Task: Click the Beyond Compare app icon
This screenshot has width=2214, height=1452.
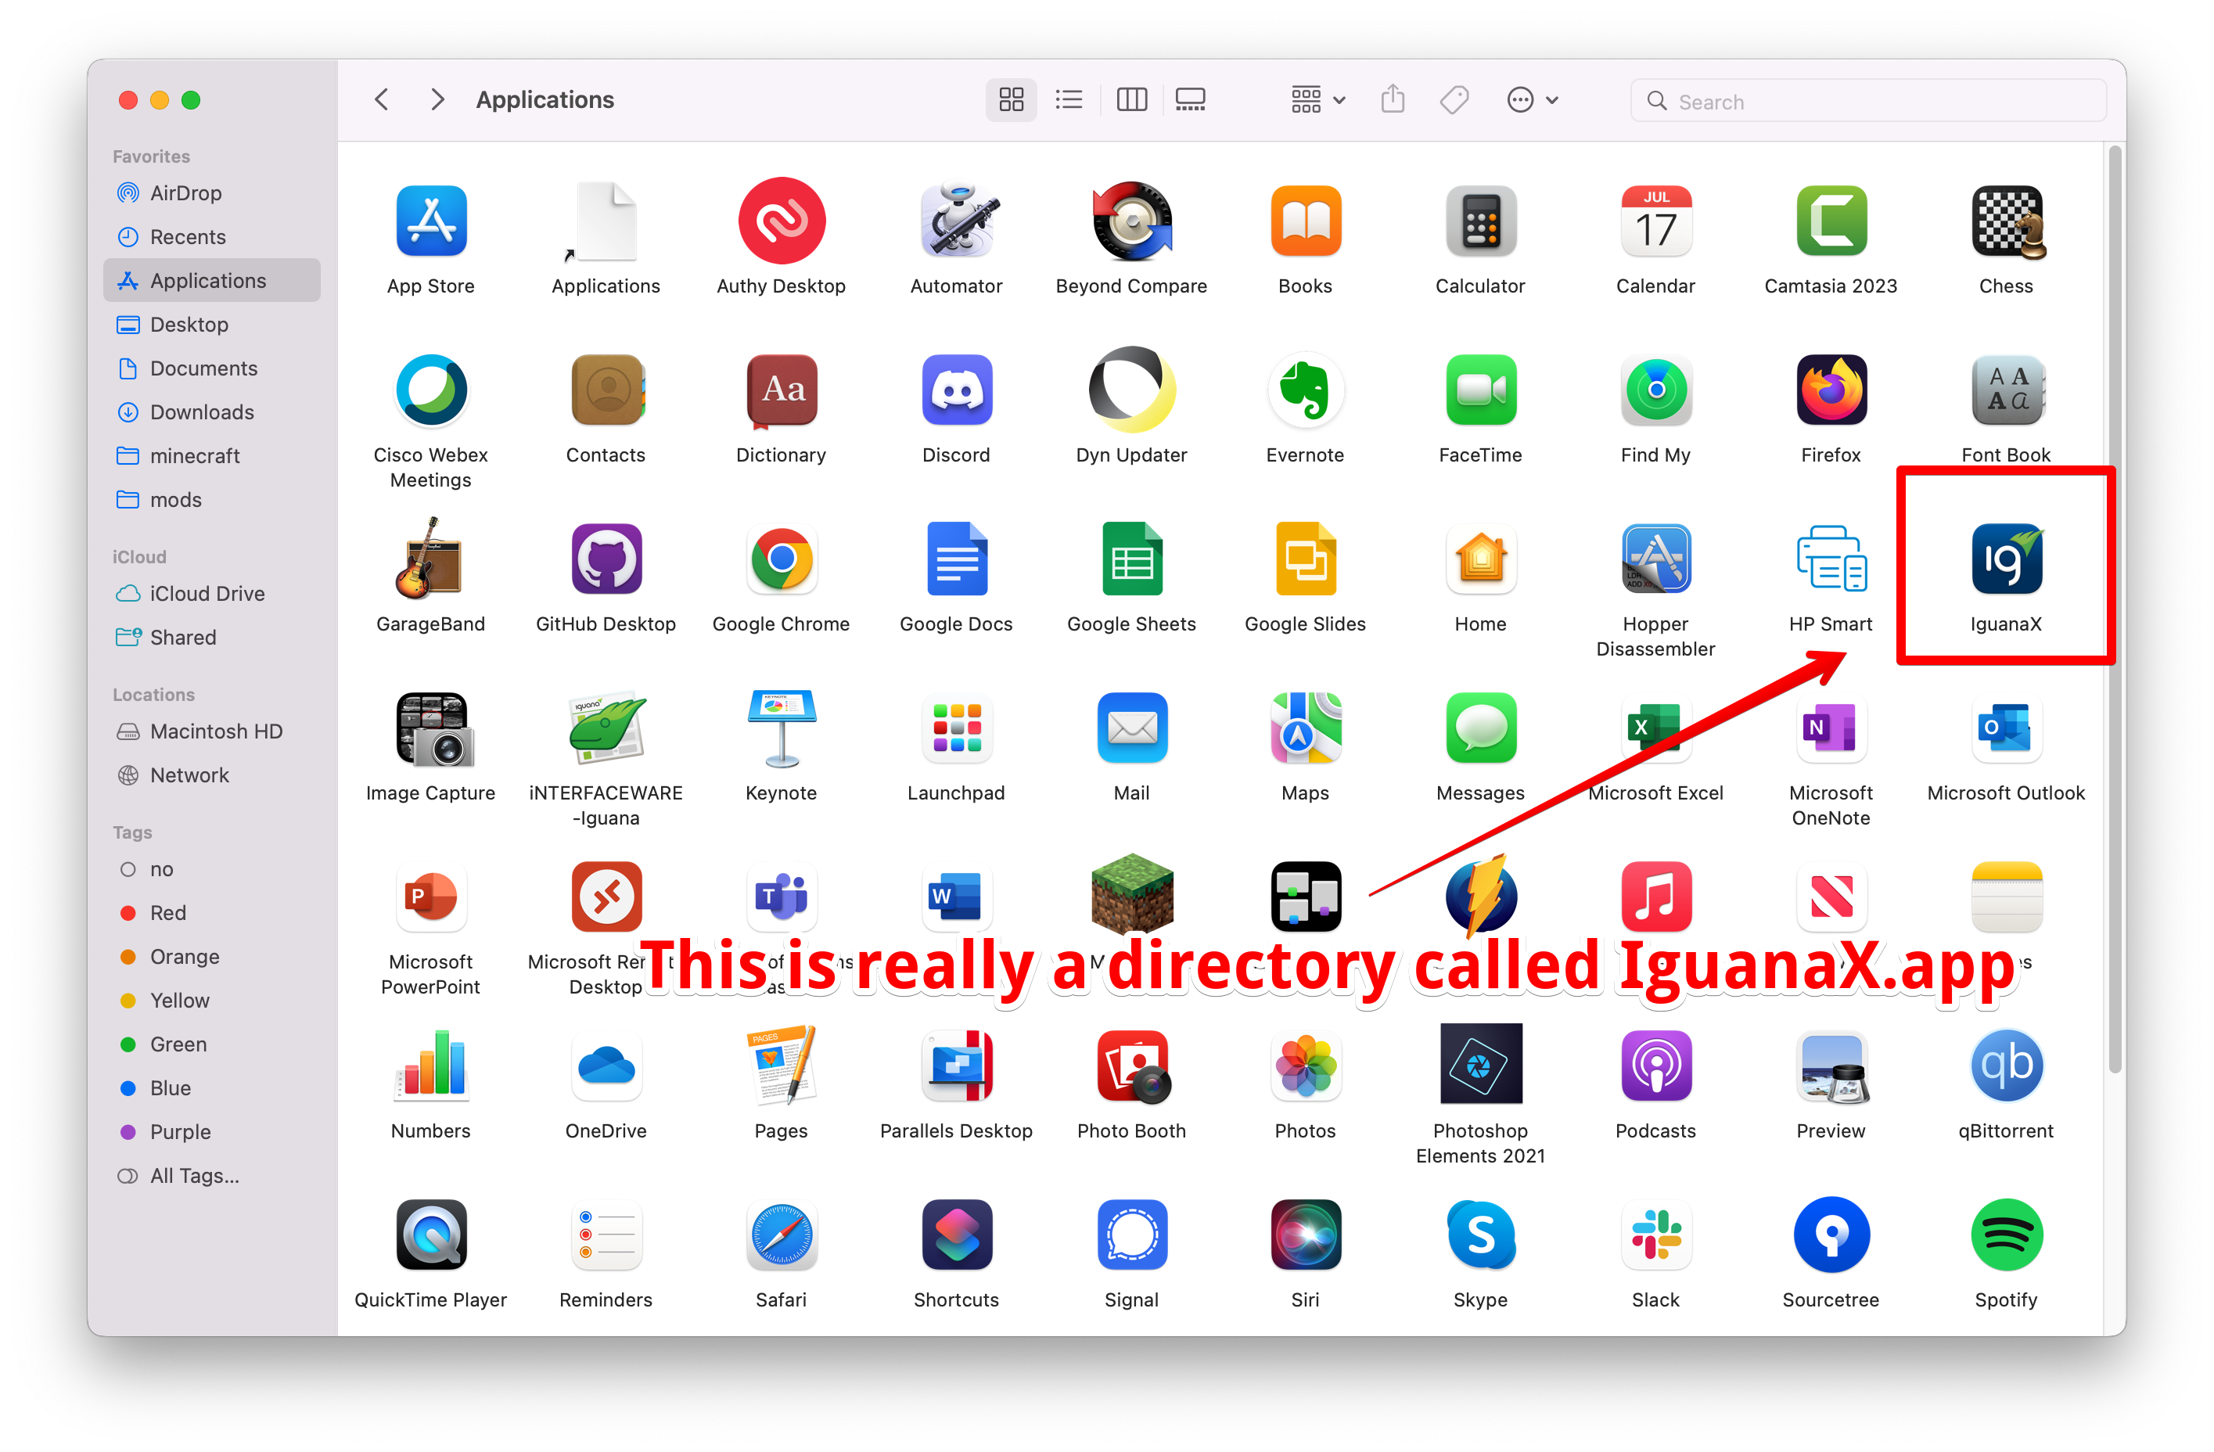Action: [1130, 221]
